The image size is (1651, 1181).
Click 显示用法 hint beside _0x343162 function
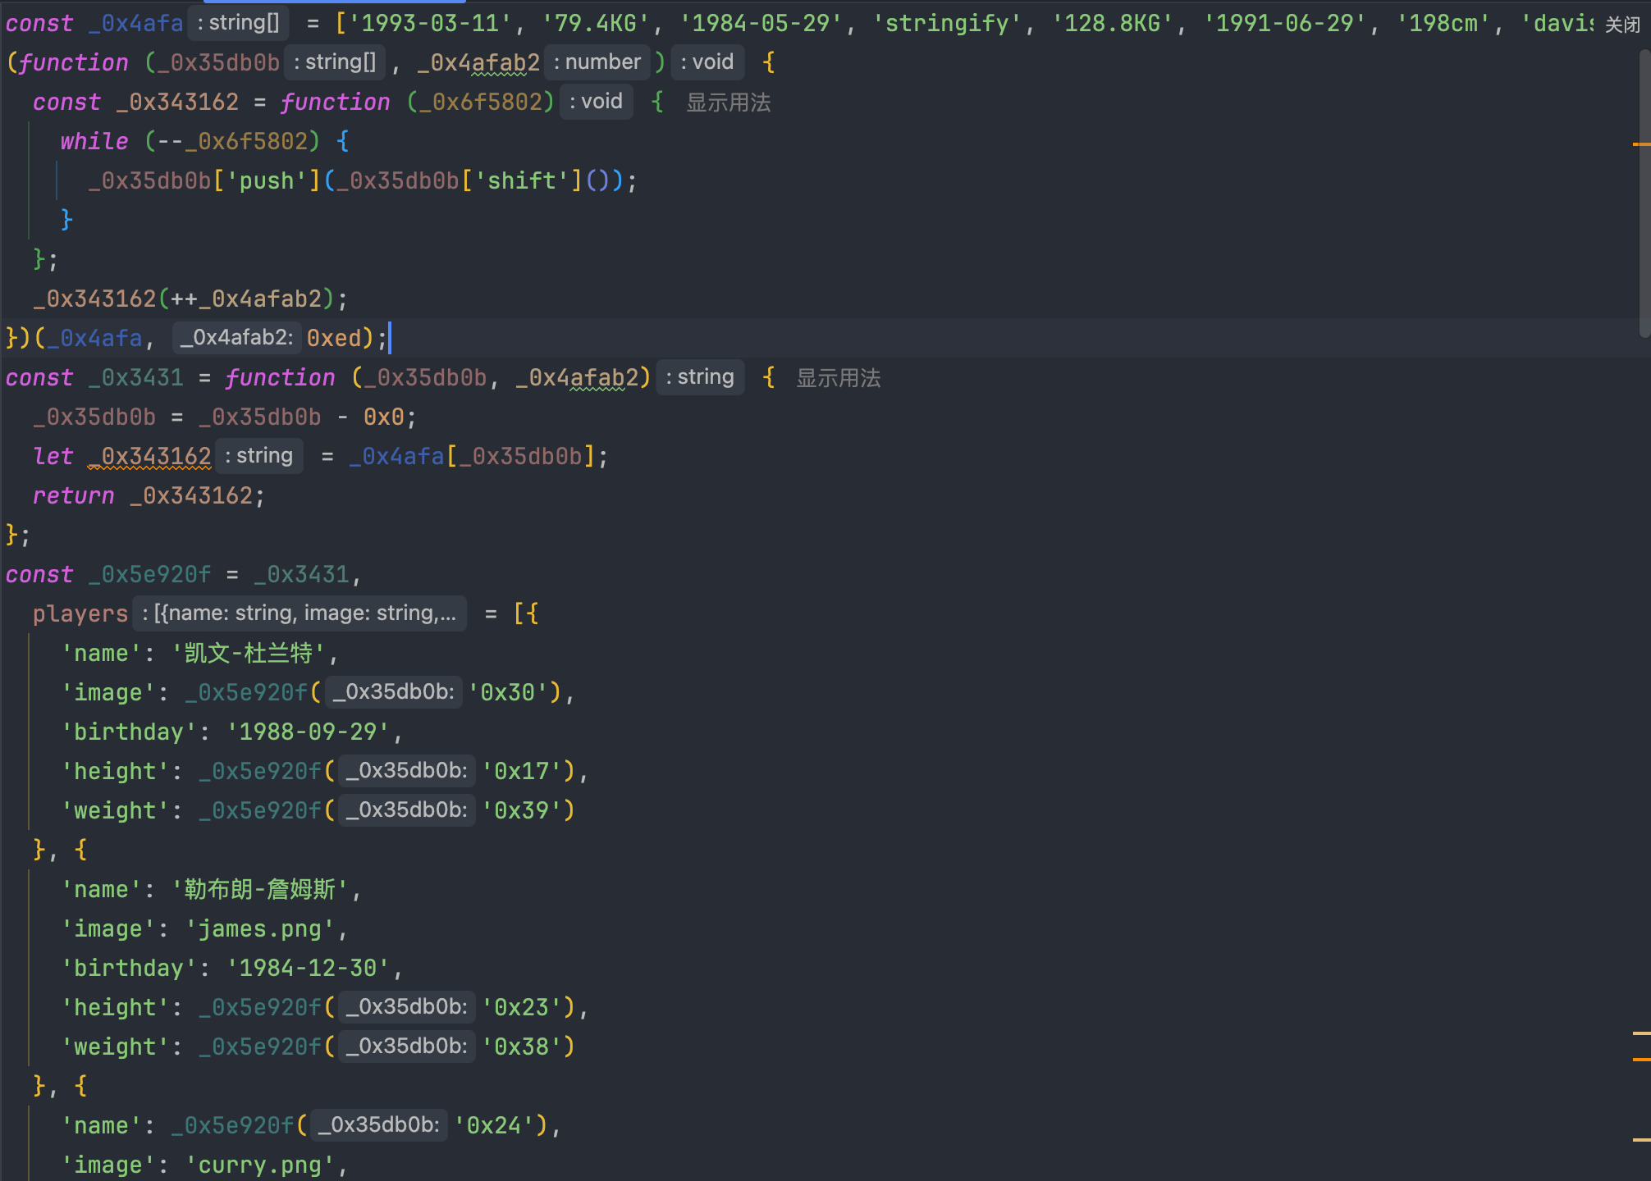(728, 103)
